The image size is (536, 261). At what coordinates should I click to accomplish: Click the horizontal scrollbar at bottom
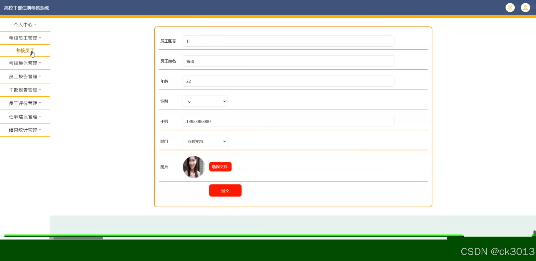coord(77,238)
